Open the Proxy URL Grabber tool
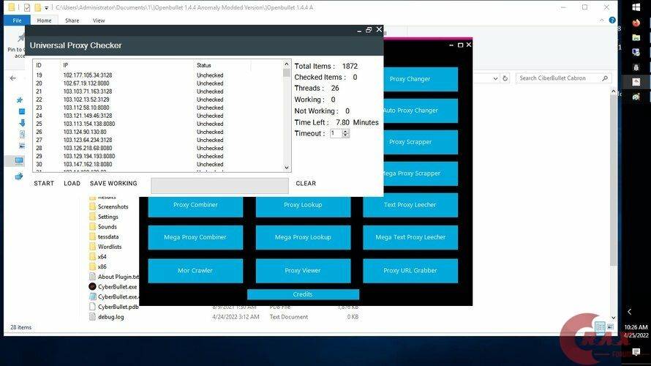This screenshot has width=651, height=366. click(410, 270)
